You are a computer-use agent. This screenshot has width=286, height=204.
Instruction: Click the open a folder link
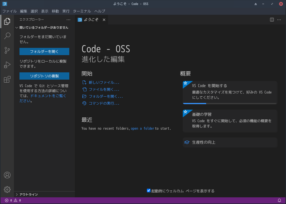[x=142, y=129]
